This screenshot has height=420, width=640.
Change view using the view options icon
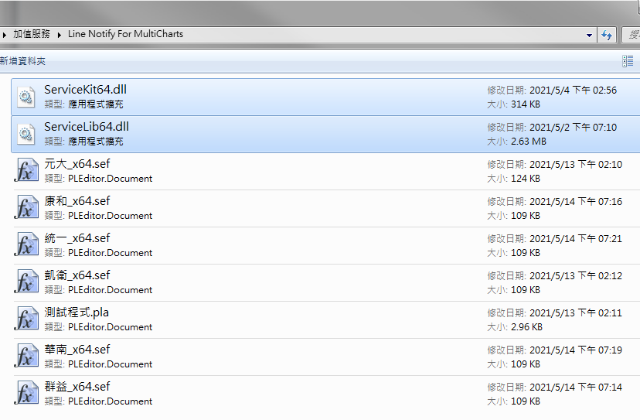click(x=628, y=61)
